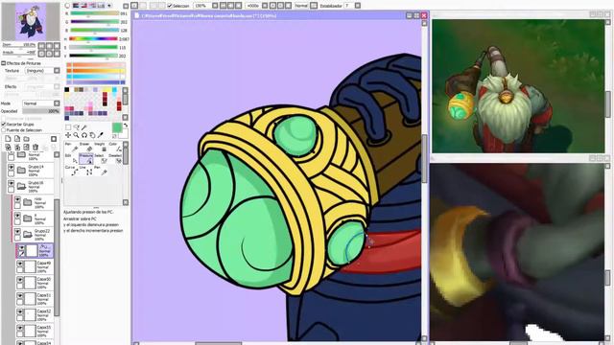Image resolution: width=614 pixels, height=345 pixels.
Task: Adjust the H hue rainbow slider
Action: pos(93,39)
